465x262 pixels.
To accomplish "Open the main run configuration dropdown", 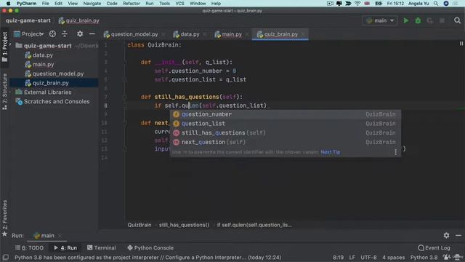I will pyautogui.click(x=380, y=20).
